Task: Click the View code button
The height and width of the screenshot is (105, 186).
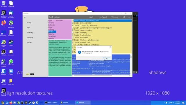Action: pos(115,17)
